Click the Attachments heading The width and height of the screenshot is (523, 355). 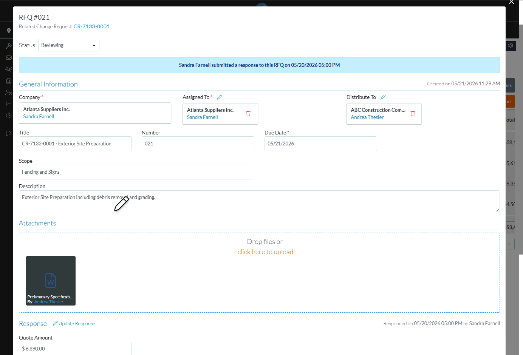37,223
